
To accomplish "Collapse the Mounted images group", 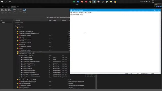I will point(14,22).
